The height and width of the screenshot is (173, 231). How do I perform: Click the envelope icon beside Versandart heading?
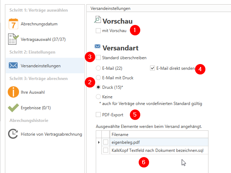click(x=98, y=46)
